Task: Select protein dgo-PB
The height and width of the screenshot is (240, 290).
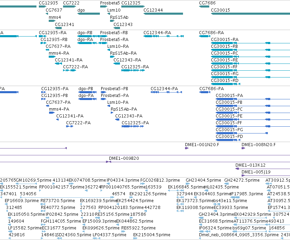Action: (x=88, y=92)
